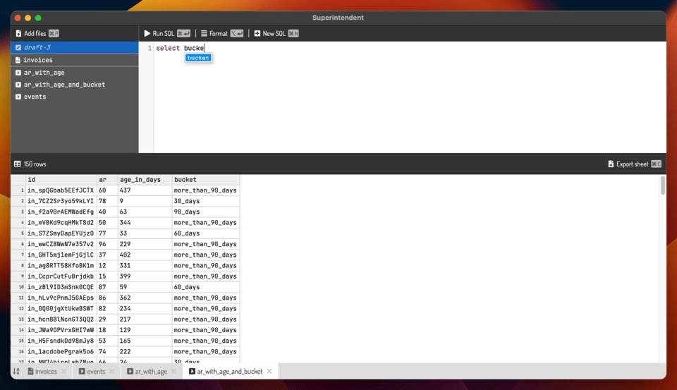Select events query in the sidebar

pos(35,97)
